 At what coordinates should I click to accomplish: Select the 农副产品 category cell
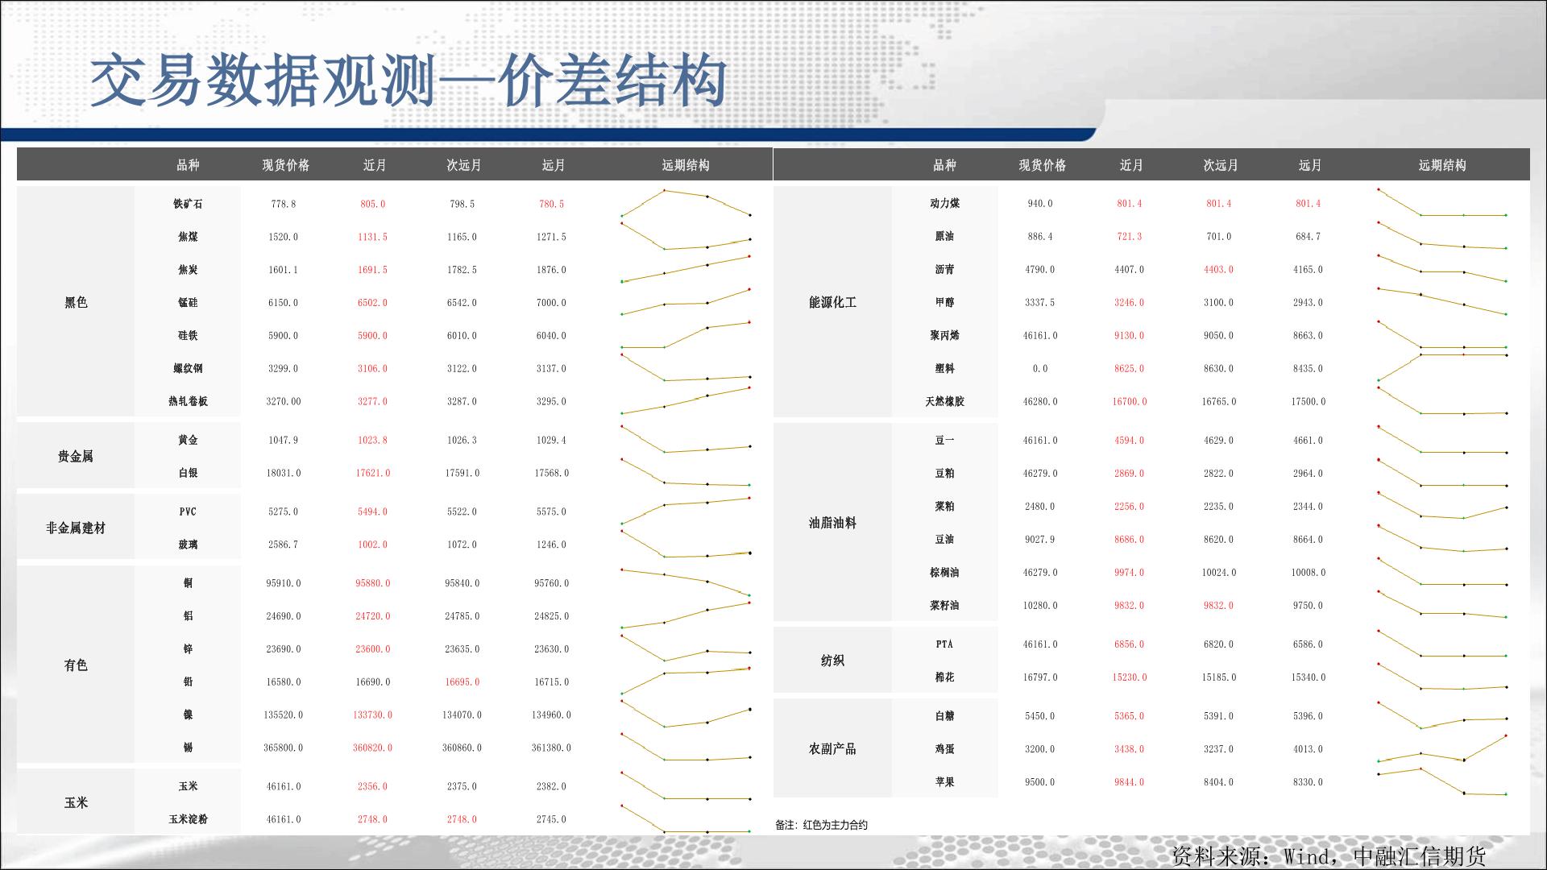pos(832,748)
